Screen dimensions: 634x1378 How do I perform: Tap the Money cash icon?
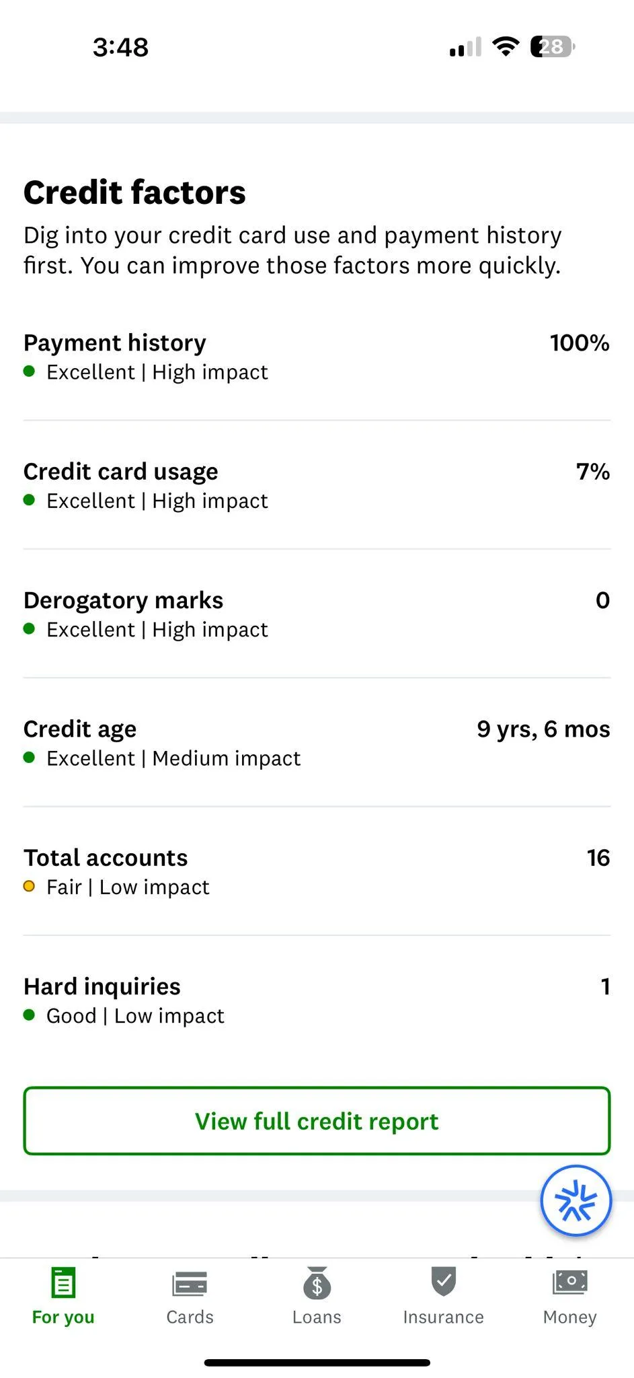tap(569, 1282)
